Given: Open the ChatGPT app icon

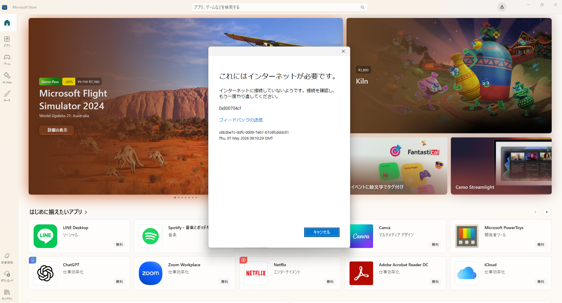Looking at the screenshot, I should [45, 273].
